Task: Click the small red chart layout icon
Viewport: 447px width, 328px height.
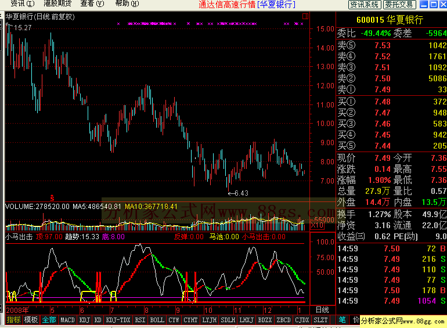Action: 305,16
